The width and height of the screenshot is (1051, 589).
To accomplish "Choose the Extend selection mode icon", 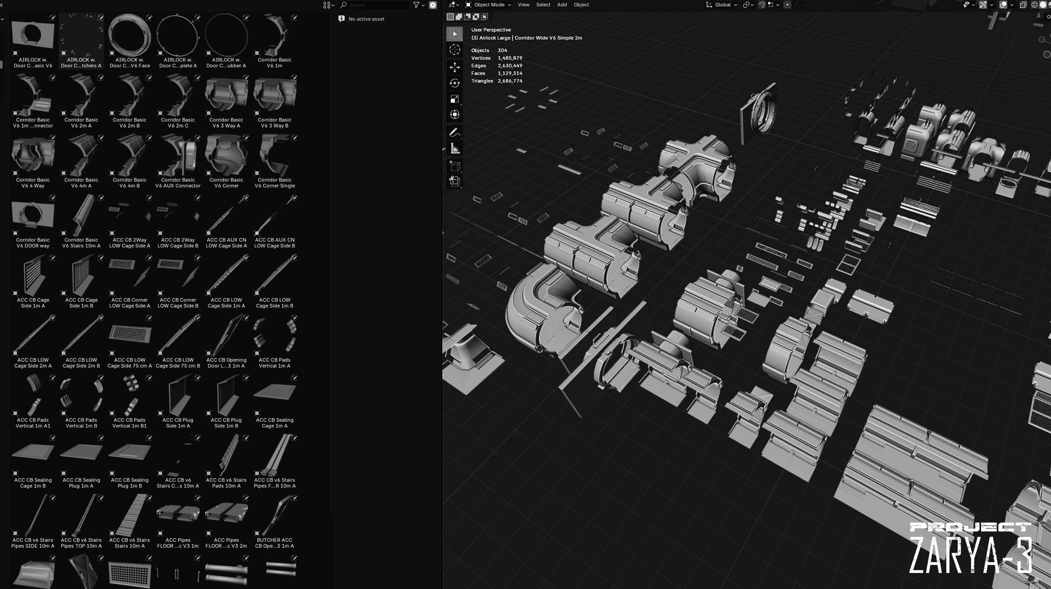I will coord(459,17).
